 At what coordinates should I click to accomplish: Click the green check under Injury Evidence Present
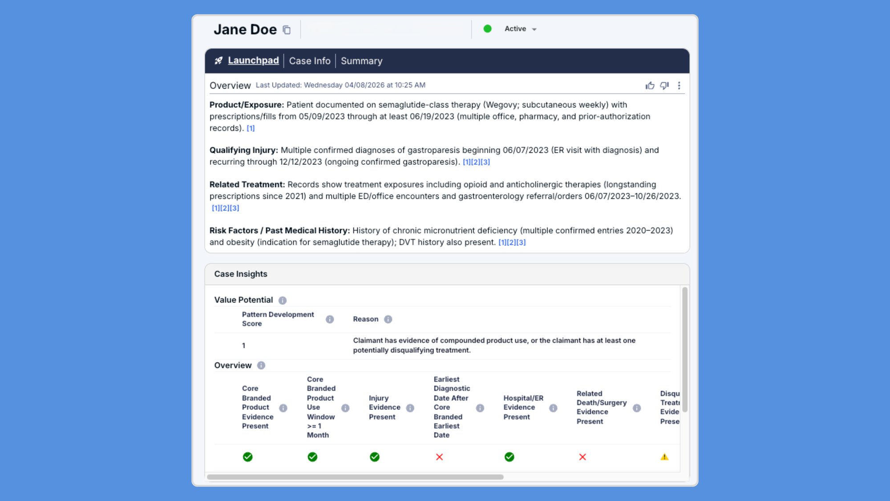[375, 456]
